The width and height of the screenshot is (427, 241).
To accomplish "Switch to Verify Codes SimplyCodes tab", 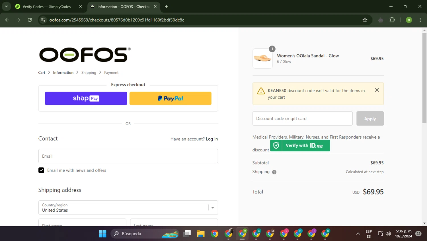I will (47, 6).
